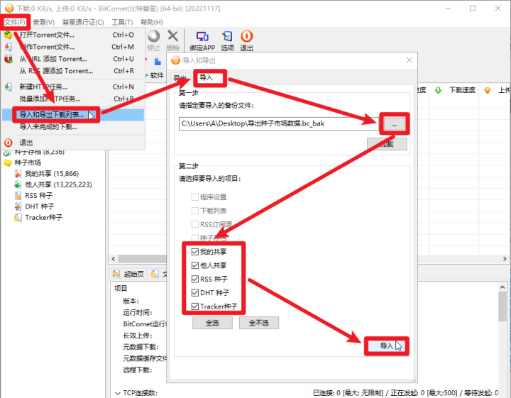Click the RSS 种子 feed icon
511x398 pixels.
(18, 195)
